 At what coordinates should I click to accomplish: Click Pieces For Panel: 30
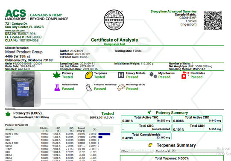click(17, 125)
